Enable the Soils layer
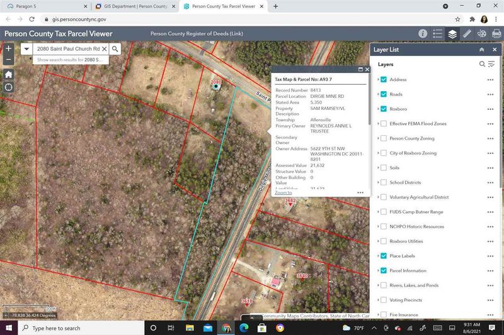 (x=384, y=168)
